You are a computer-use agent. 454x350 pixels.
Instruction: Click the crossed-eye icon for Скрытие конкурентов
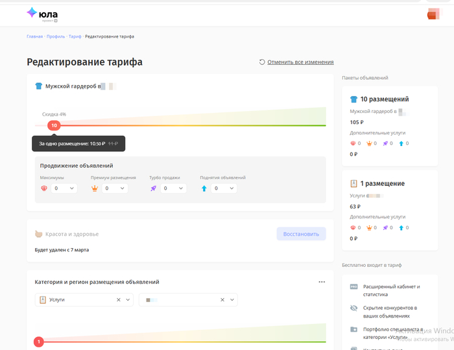(353, 308)
